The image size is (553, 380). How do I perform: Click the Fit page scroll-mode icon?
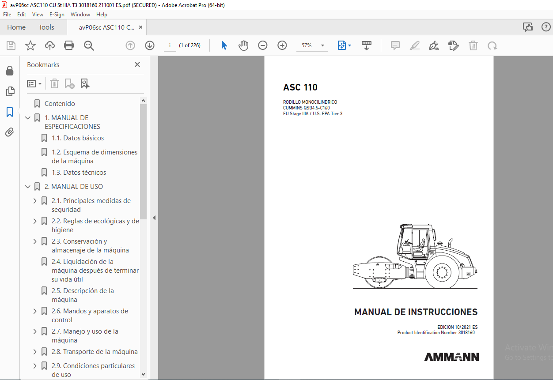(342, 45)
